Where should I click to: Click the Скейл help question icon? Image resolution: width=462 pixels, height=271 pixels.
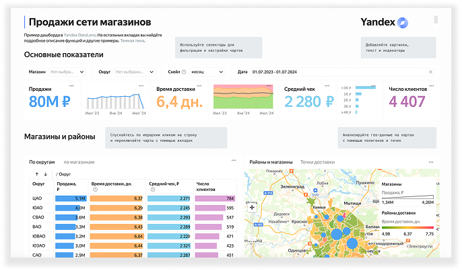click(x=184, y=72)
